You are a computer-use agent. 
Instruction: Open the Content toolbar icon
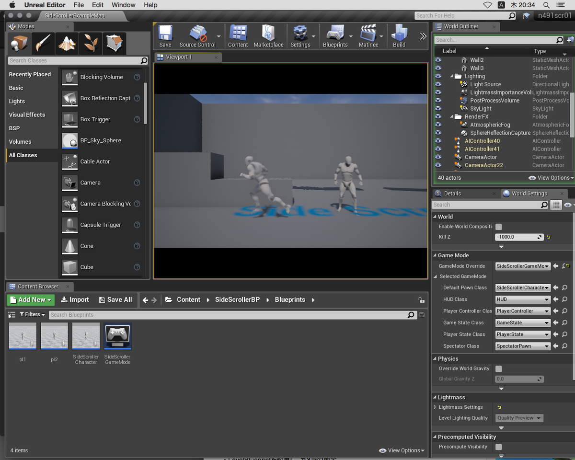click(238, 36)
